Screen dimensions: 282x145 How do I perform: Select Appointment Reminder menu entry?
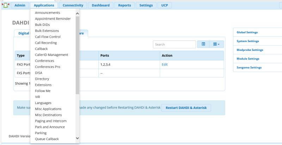pyautogui.click(x=53, y=19)
